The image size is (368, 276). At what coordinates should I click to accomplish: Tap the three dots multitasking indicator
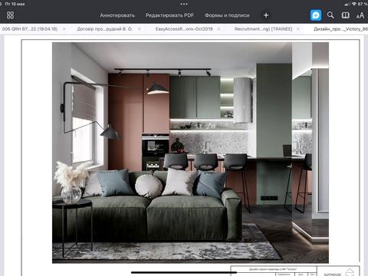184,4
